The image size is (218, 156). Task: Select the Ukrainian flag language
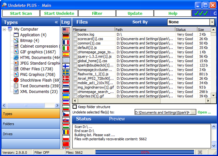coord(66,96)
